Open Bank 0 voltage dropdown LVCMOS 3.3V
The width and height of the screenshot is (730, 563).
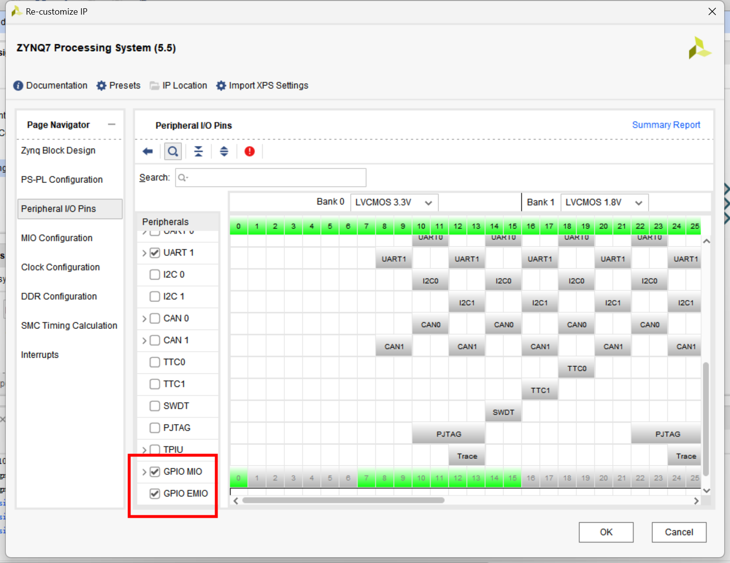[x=394, y=202]
